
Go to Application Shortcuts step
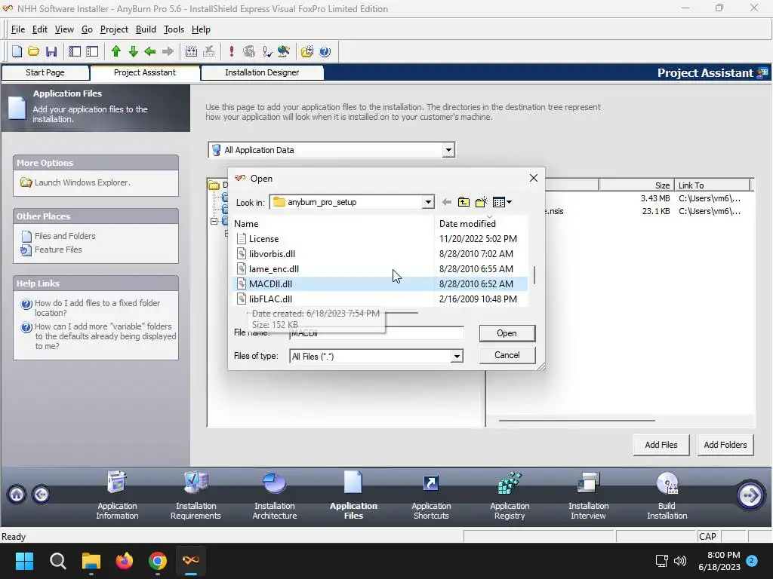coord(431,495)
